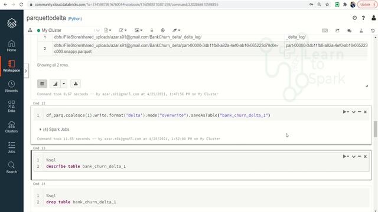378x212 pixels.
Task: Run cell Cmd 13
Action: [x=346, y=157]
